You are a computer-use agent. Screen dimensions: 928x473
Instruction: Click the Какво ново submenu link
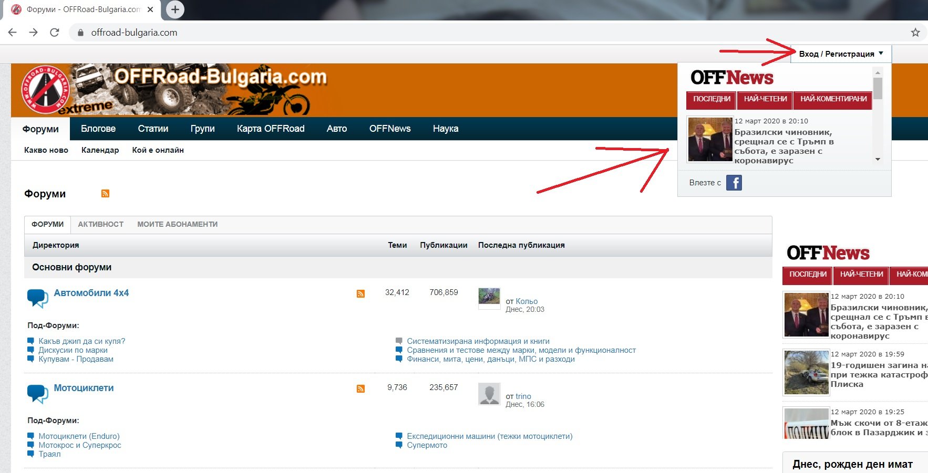[46, 150]
